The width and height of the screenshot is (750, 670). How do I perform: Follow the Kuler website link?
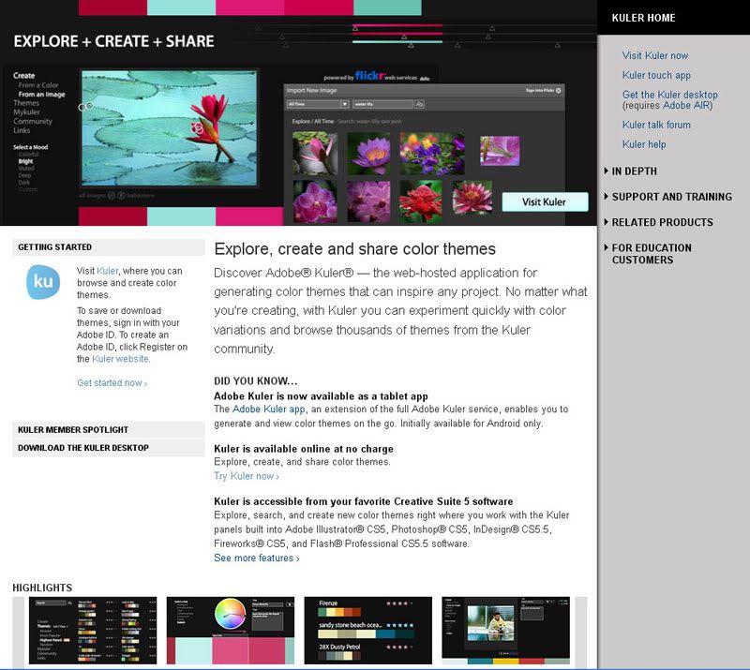click(x=120, y=359)
